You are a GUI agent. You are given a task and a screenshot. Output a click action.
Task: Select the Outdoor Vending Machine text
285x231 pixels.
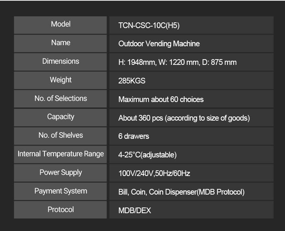pos(159,44)
